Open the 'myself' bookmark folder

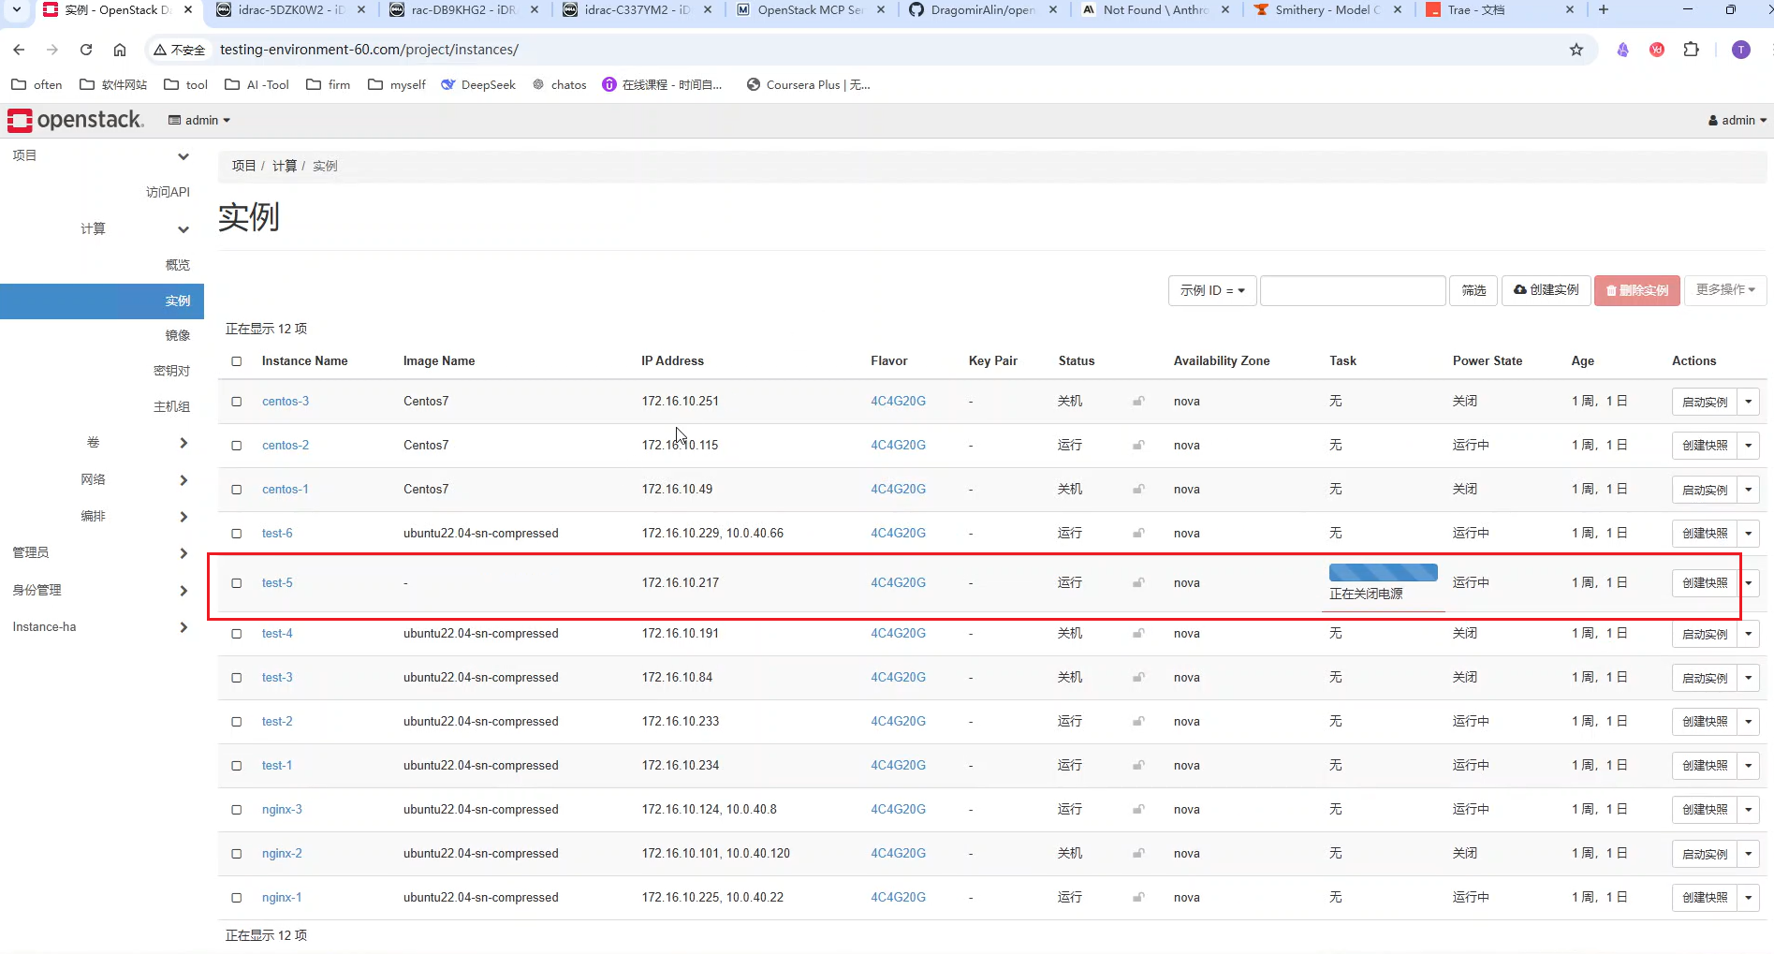click(397, 84)
